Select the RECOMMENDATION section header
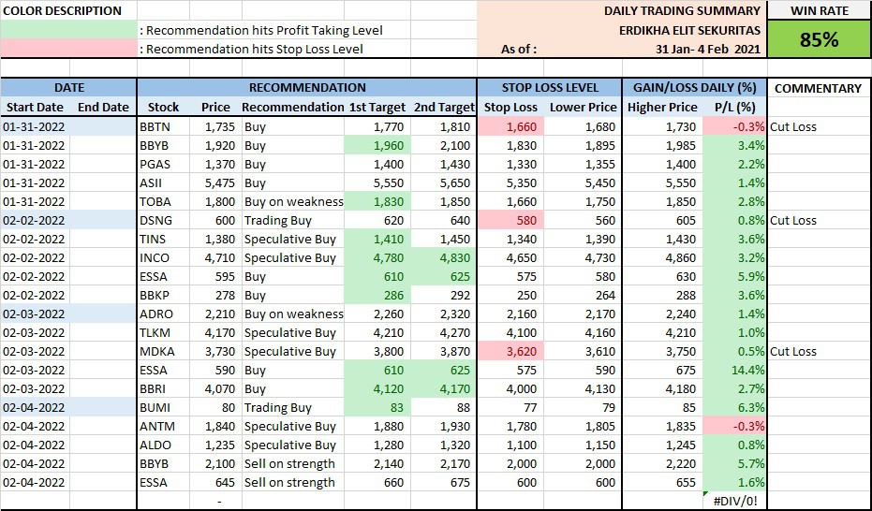 pos(306,88)
